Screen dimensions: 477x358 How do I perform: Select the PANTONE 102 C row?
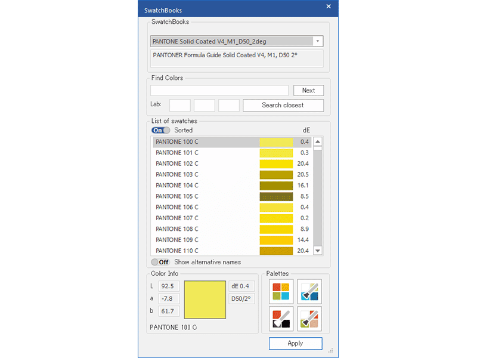point(232,163)
